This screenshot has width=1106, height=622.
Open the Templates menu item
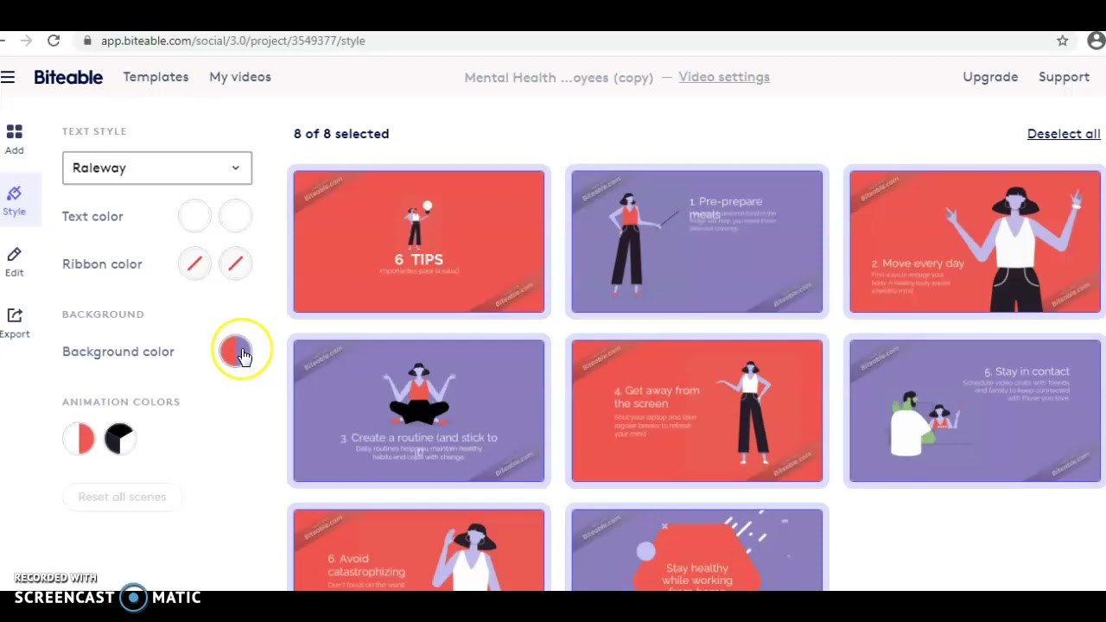156,77
